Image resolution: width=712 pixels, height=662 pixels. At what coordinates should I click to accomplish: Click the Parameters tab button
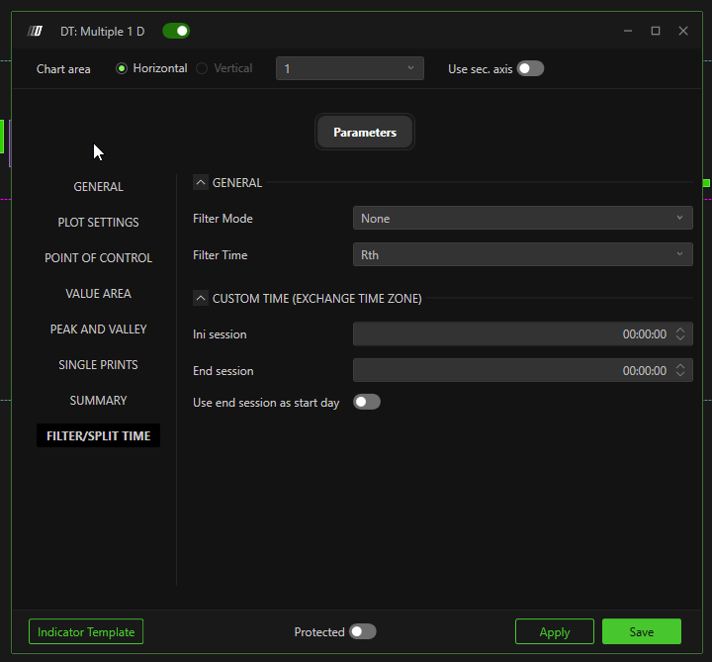[x=364, y=132]
